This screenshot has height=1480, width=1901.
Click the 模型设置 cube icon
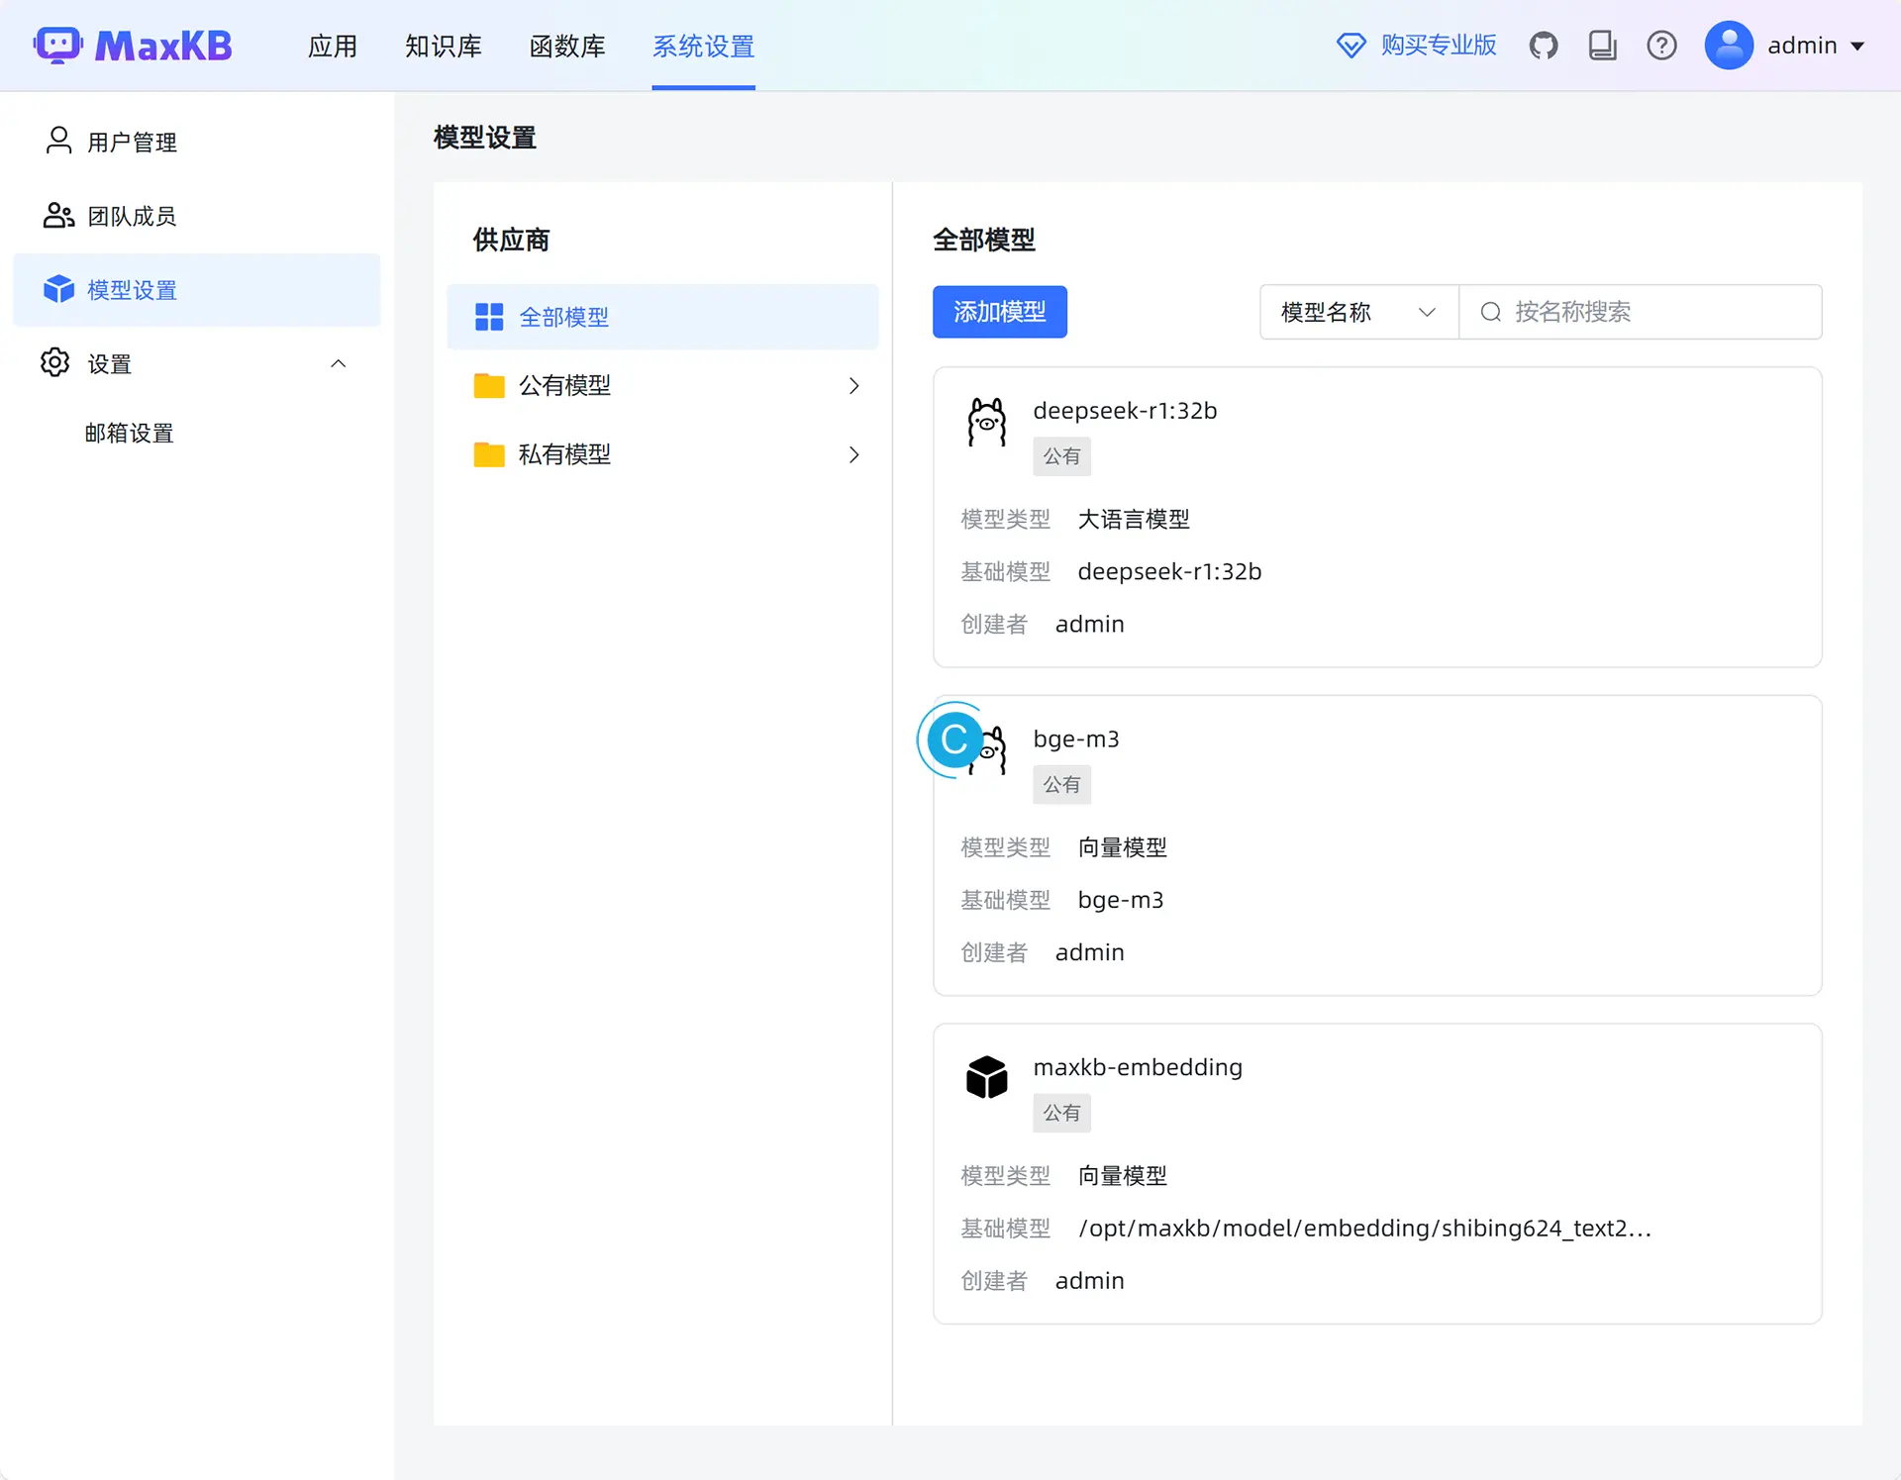tap(58, 289)
